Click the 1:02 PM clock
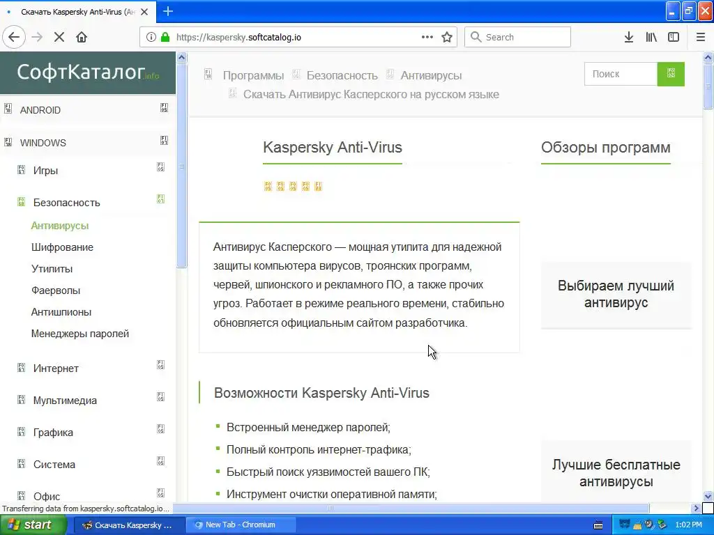 pos(688,525)
